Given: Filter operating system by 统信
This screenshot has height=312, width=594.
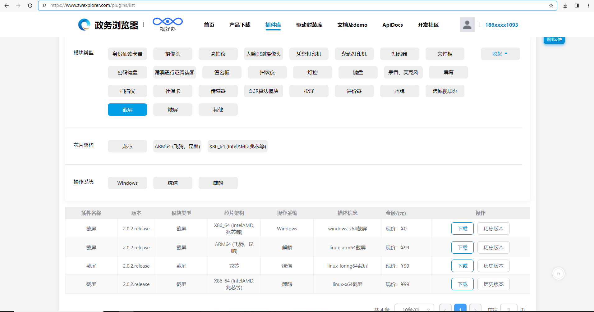Looking at the screenshot, I should pos(173,183).
